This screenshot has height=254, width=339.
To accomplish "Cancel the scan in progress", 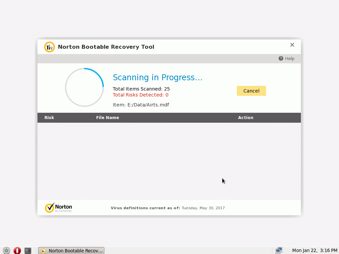I will 251,91.
